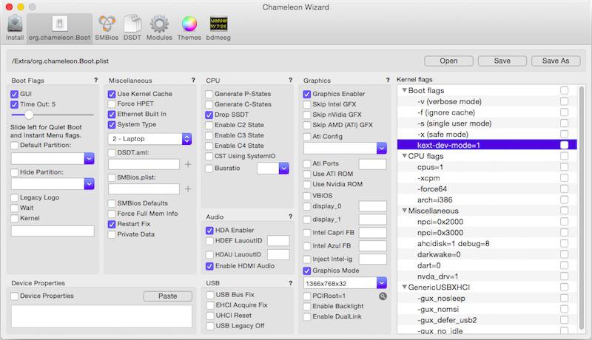This screenshot has height=340, width=592.
Task: Open the Default Partition dropdown
Action: coord(89,158)
